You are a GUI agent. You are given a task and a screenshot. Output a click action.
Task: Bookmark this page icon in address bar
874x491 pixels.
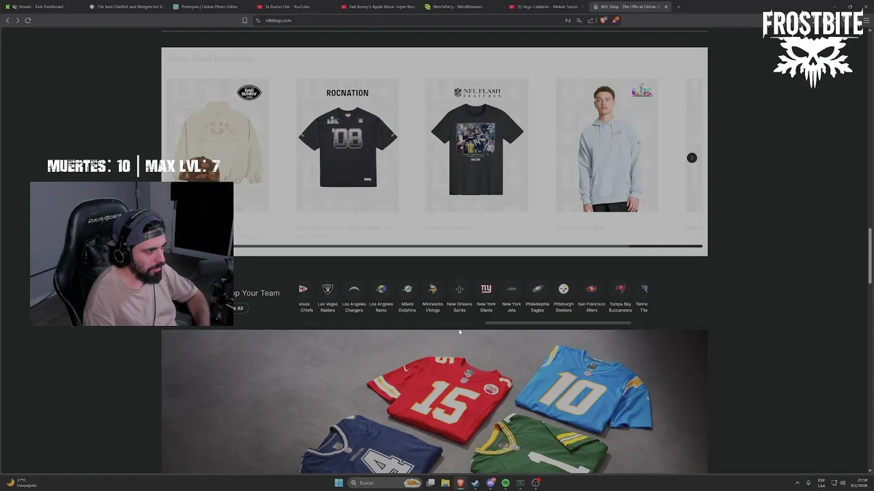coord(244,20)
